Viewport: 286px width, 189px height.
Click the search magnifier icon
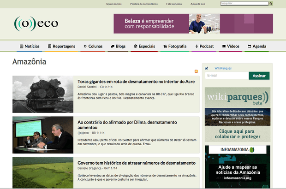pos(271,4)
